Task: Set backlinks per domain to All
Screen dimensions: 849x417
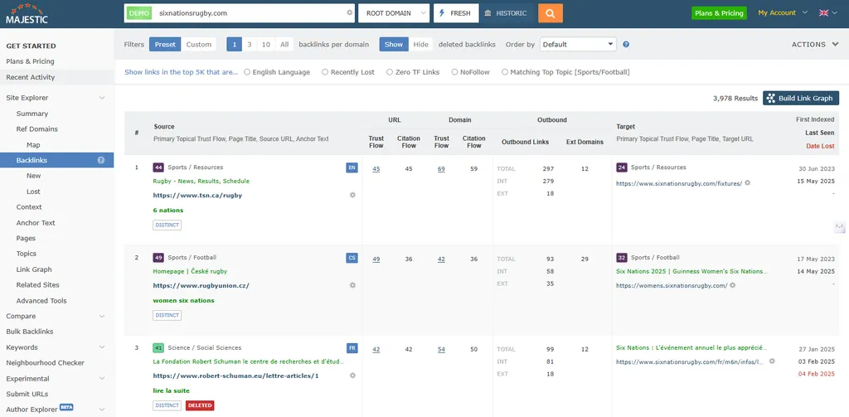Action: (284, 45)
